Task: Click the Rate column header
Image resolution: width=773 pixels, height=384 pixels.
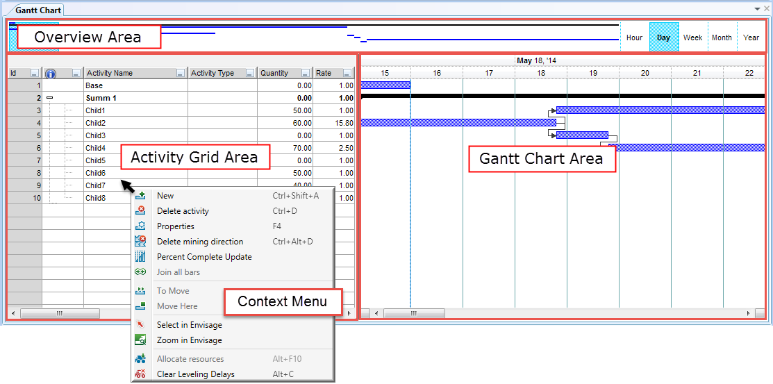Action: (334, 74)
